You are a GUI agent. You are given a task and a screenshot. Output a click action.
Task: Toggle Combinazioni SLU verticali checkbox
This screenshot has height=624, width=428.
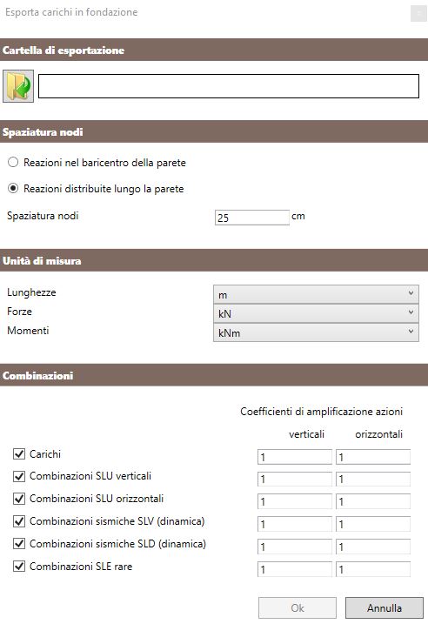19,476
